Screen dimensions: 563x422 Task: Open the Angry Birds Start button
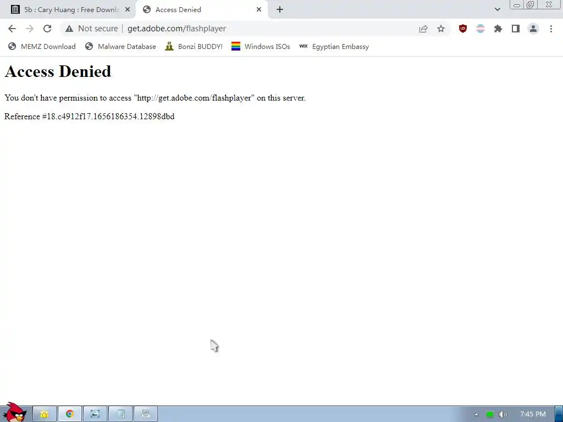(x=15, y=412)
